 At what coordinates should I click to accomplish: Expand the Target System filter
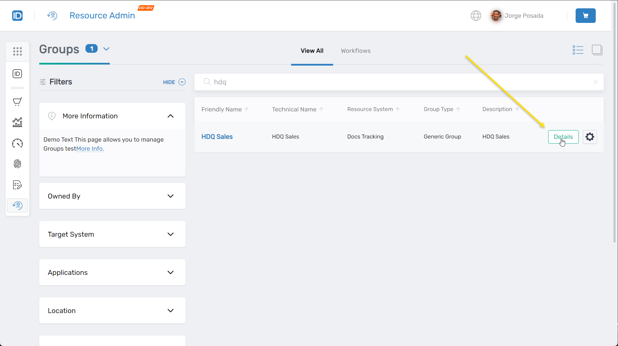(112, 234)
